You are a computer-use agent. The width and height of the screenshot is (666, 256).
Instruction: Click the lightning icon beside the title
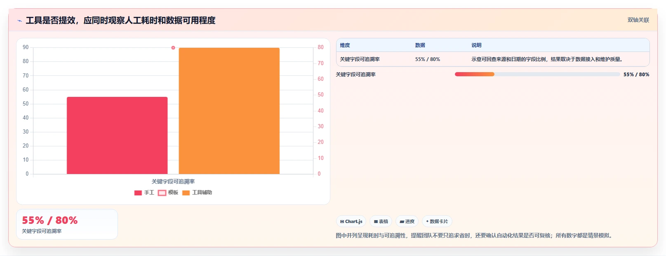click(19, 21)
